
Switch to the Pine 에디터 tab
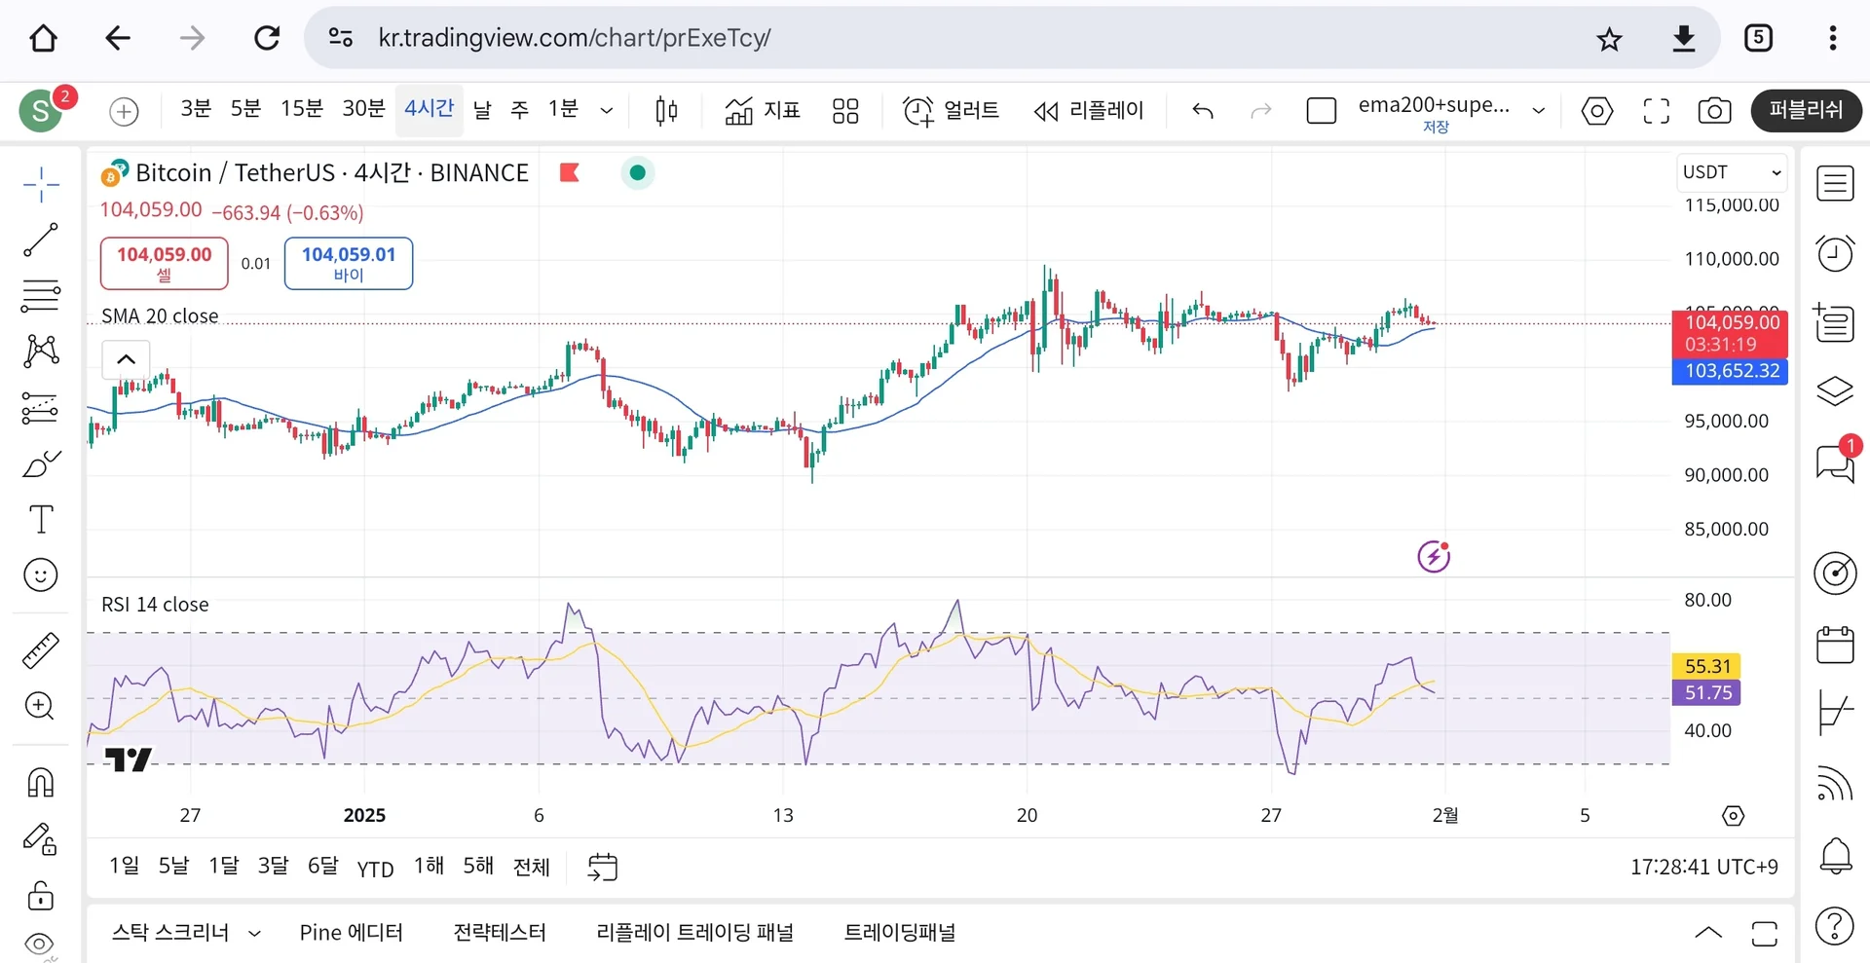[351, 933]
